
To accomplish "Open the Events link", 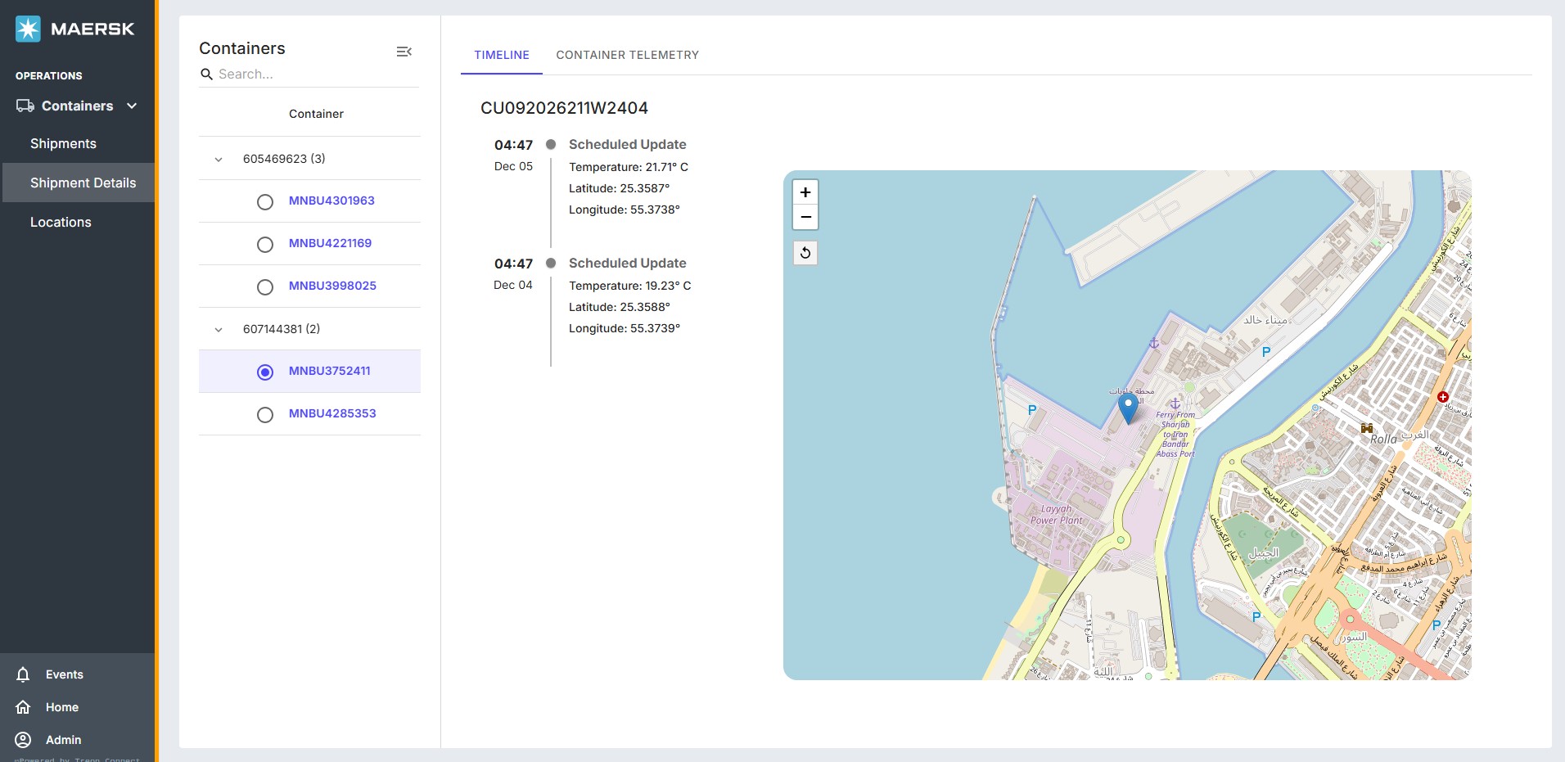I will point(65,674).
